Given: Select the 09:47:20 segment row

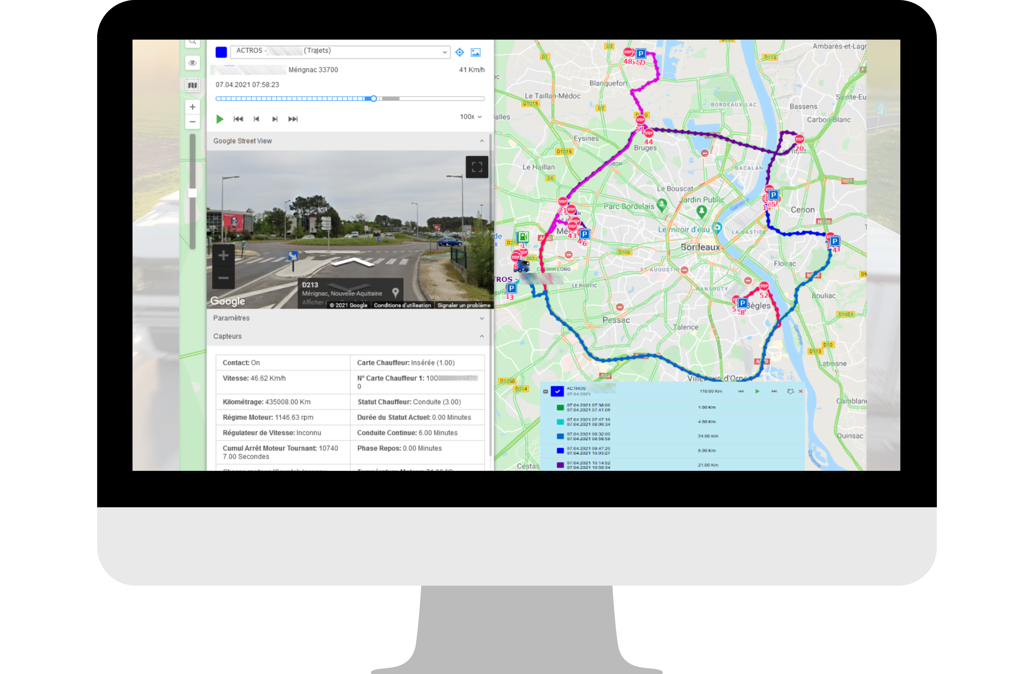Looking at the screenshot, I should 672,451.
